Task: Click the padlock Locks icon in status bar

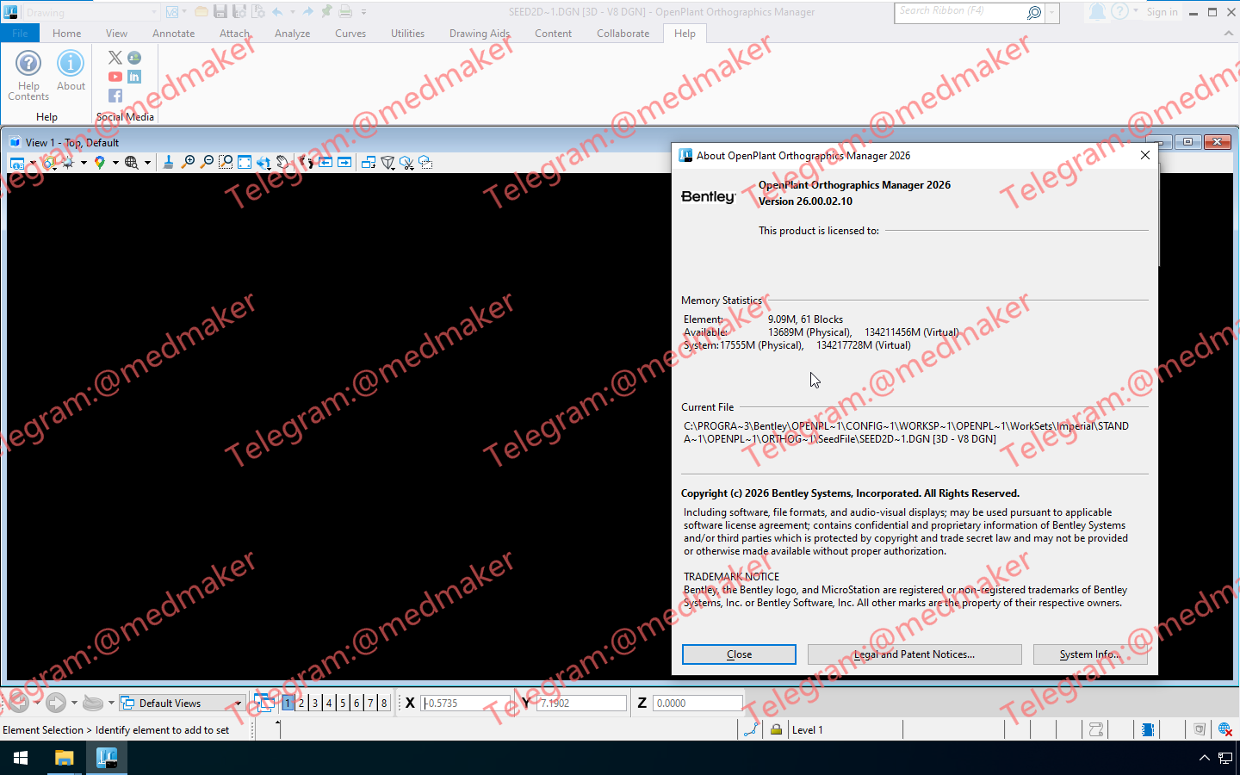Action: point(776,729)
